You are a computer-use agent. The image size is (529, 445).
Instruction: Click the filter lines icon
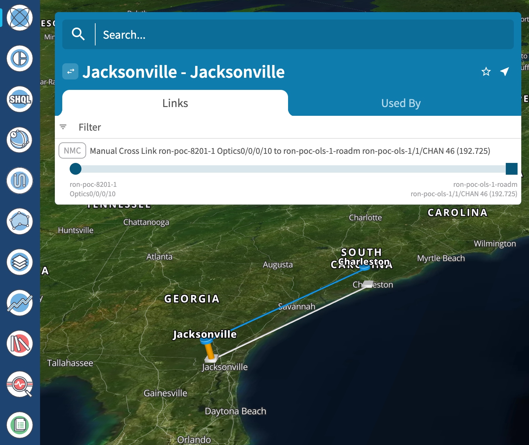click(x=63, y=127)
